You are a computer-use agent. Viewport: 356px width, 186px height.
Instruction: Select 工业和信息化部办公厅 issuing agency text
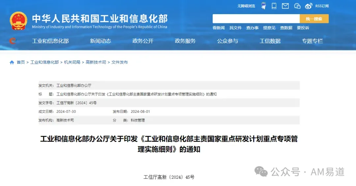74,85
